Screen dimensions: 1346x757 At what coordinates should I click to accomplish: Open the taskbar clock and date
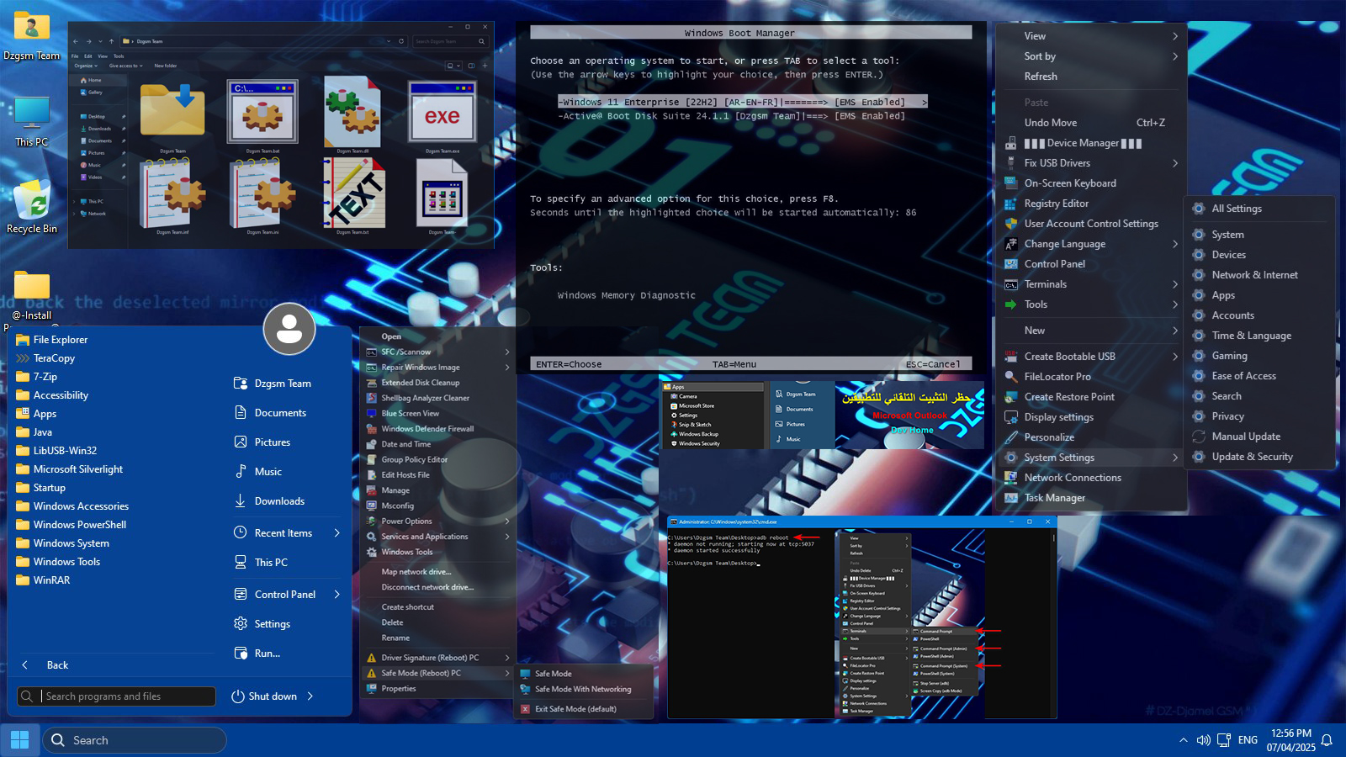click(x=1291, y=740)
